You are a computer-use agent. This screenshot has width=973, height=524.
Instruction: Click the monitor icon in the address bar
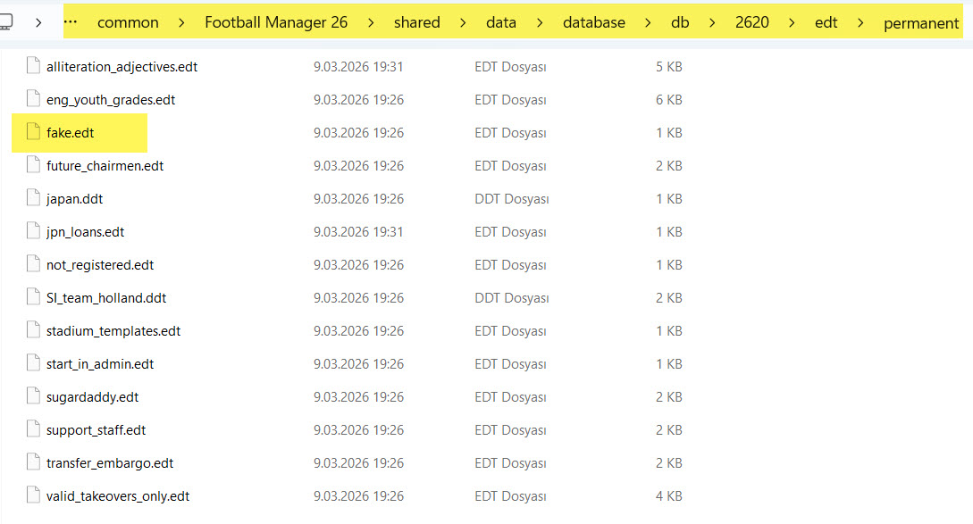coord(6,21)
